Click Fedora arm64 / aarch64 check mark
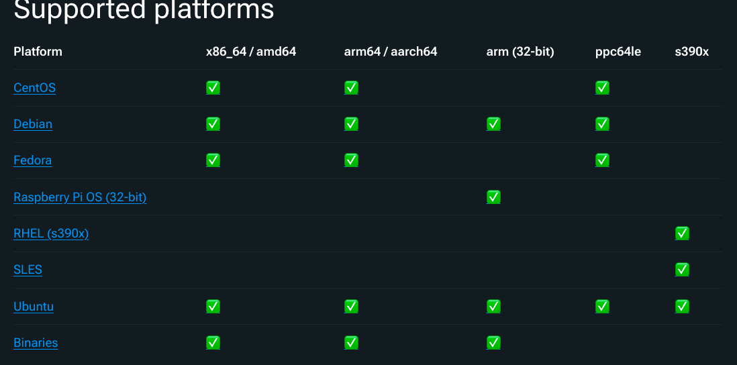The width and height of the screenshot is (737, 365). pos(351,160)
